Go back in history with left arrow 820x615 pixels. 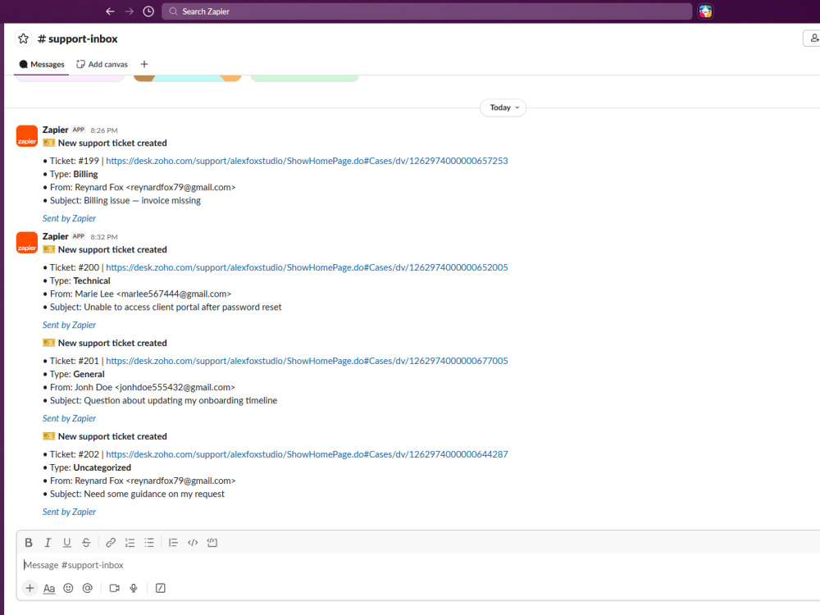click(110, 11)
